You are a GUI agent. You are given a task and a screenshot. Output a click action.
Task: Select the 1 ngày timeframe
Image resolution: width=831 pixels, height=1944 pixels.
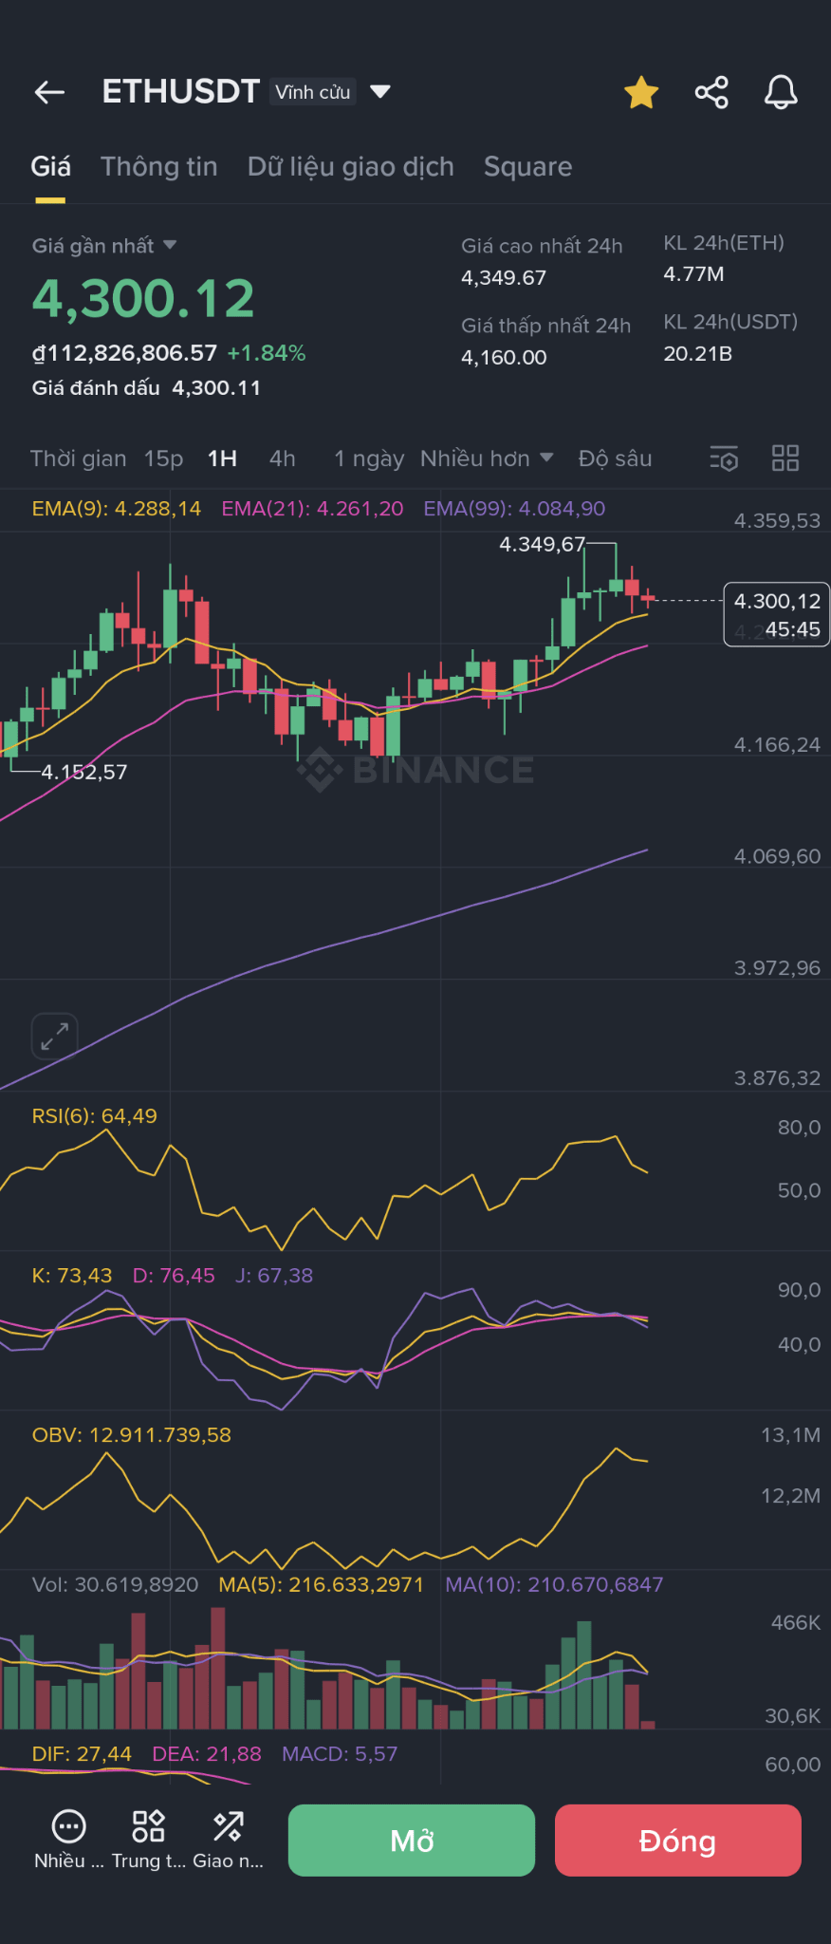[369, 458]
